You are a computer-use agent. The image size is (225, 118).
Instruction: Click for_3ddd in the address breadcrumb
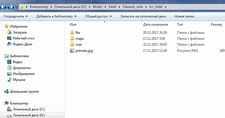(x=156, y=7)
